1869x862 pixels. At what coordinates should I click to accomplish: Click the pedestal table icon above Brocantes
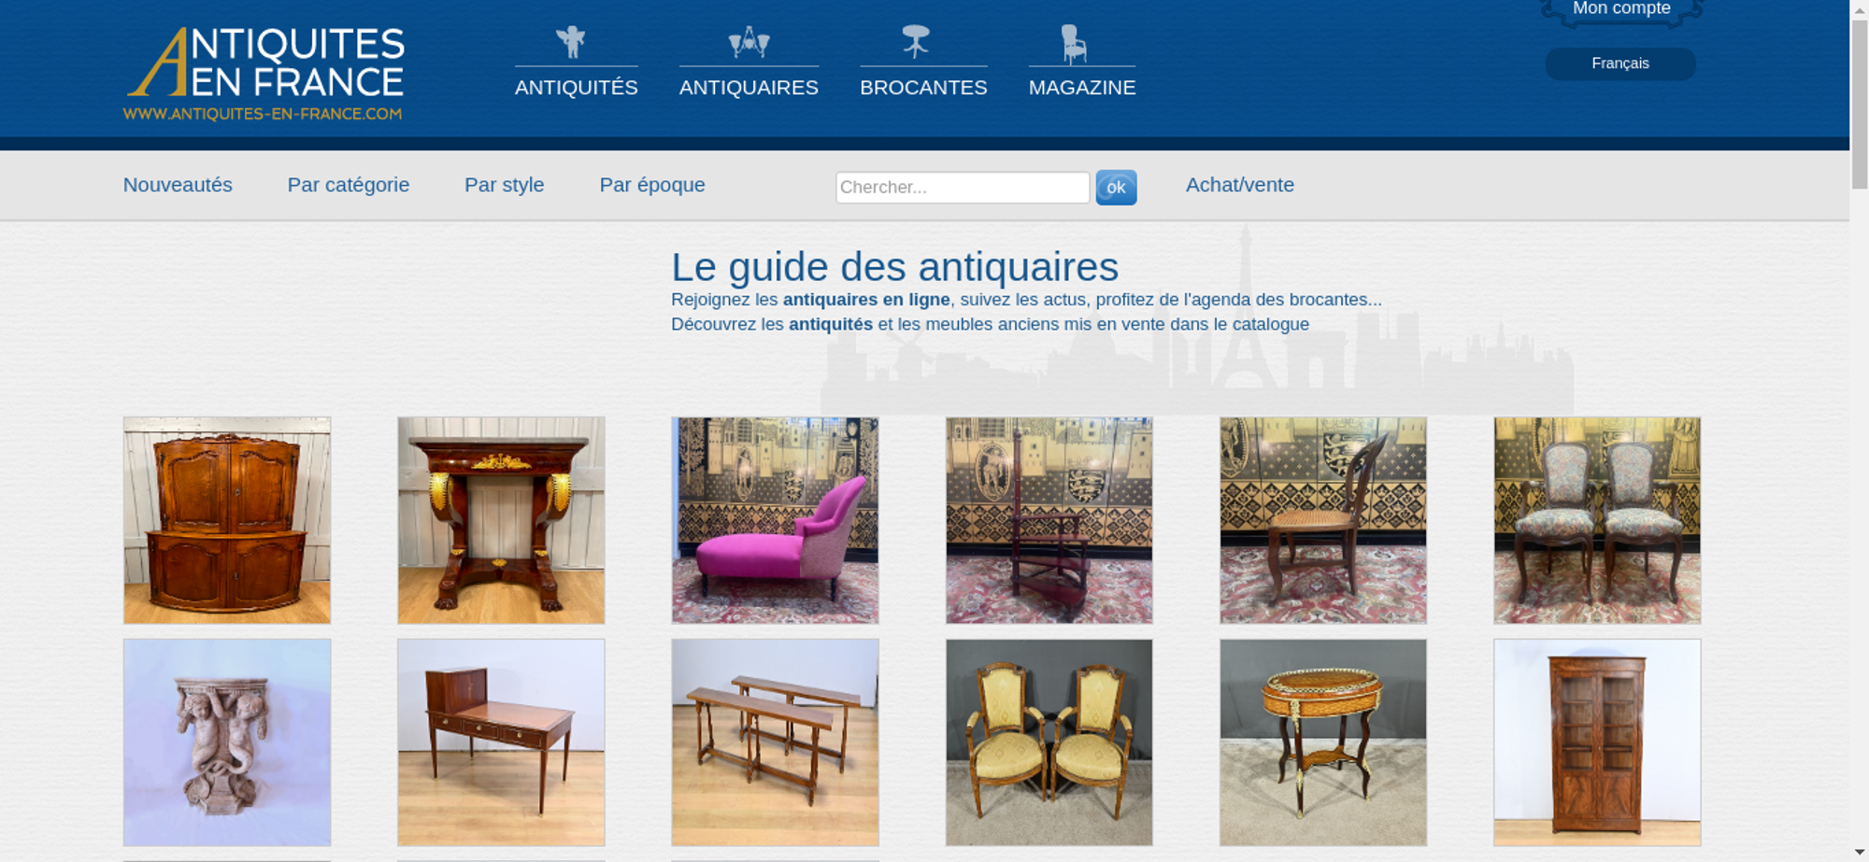(x=916, y=41)
